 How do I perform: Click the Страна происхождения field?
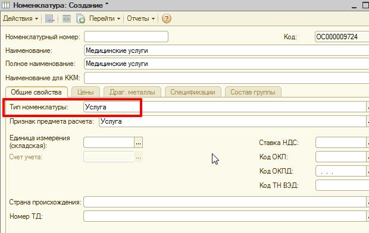225,202
